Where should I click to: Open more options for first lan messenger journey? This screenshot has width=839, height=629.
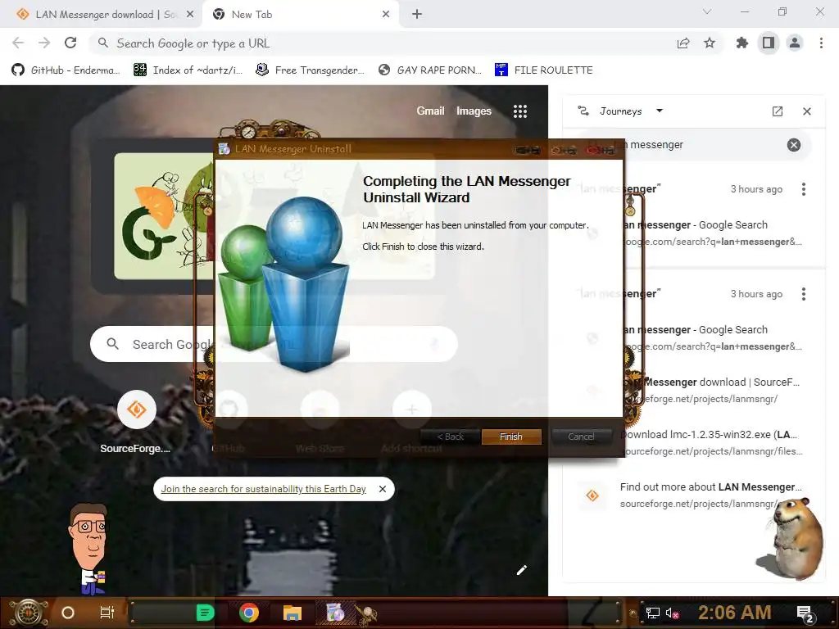803,189
